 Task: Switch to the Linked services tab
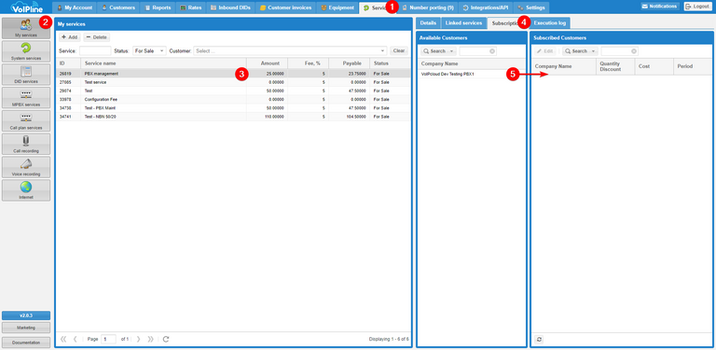tap(463, 22)
